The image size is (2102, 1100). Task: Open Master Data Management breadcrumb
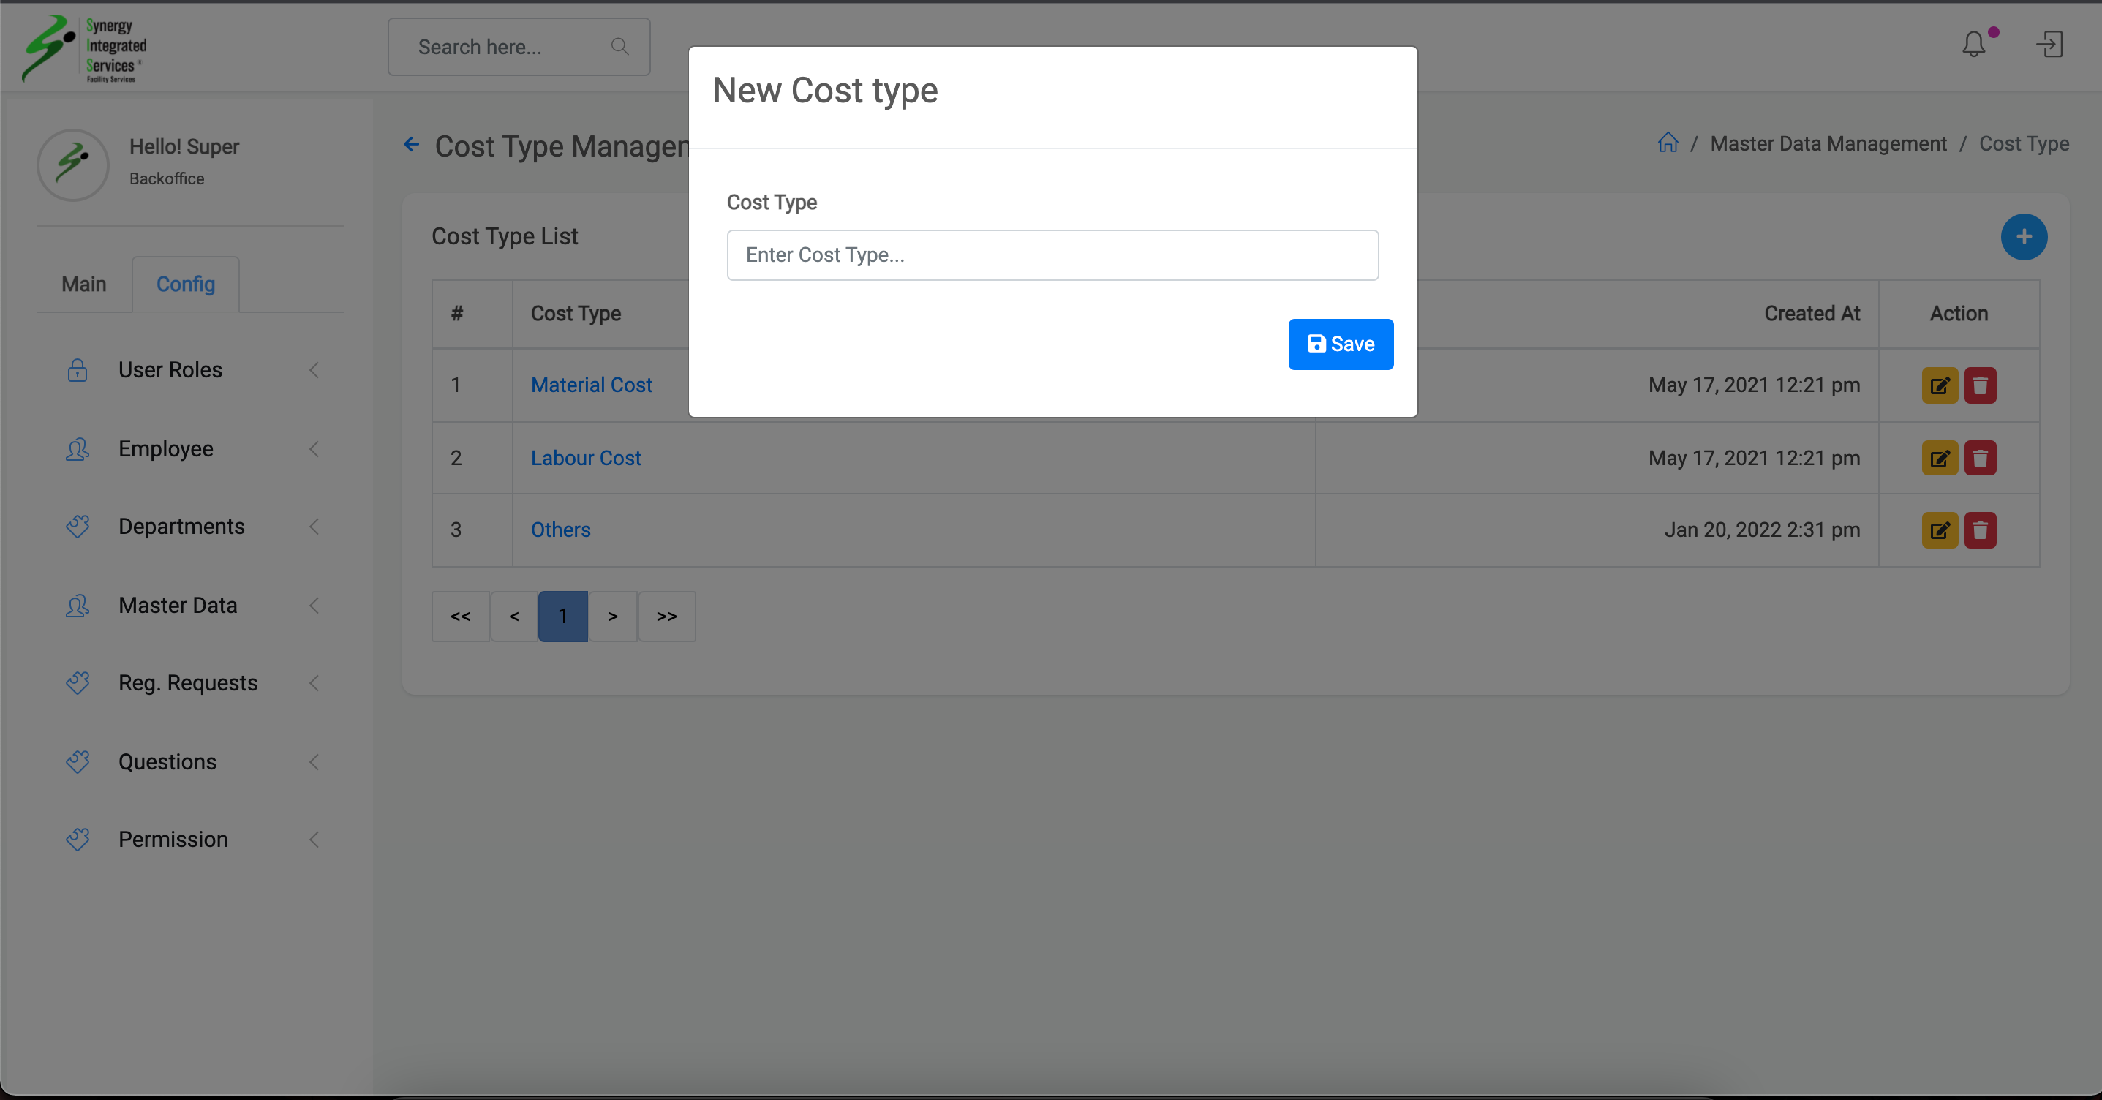click(1828, 143)
